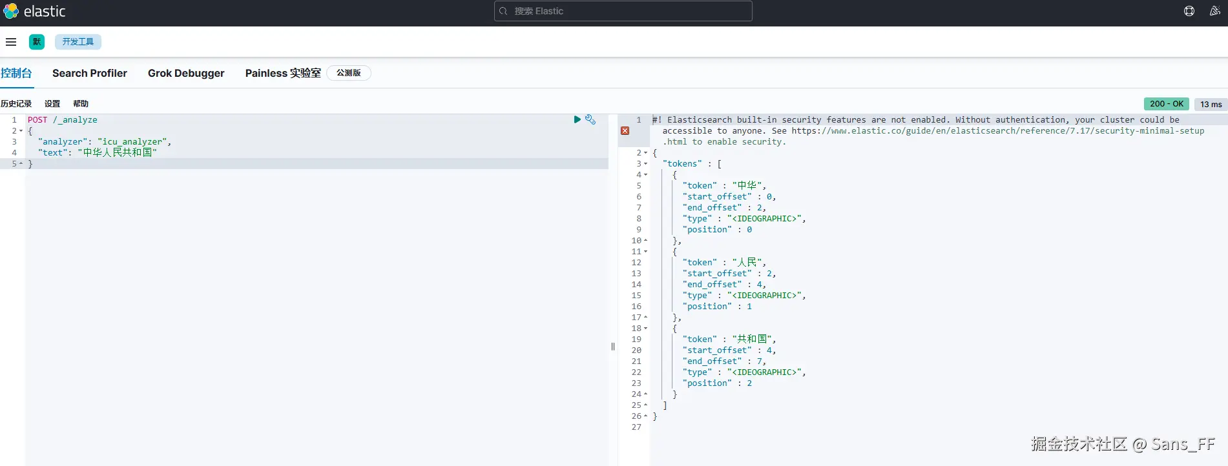Screen dimensions: 1228x466
Task: Collapse the second token object at line 11
Action: click(645, 252)
